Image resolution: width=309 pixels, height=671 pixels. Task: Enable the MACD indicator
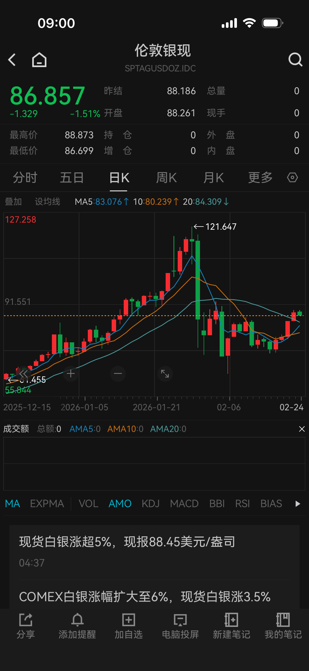[184, 504]
